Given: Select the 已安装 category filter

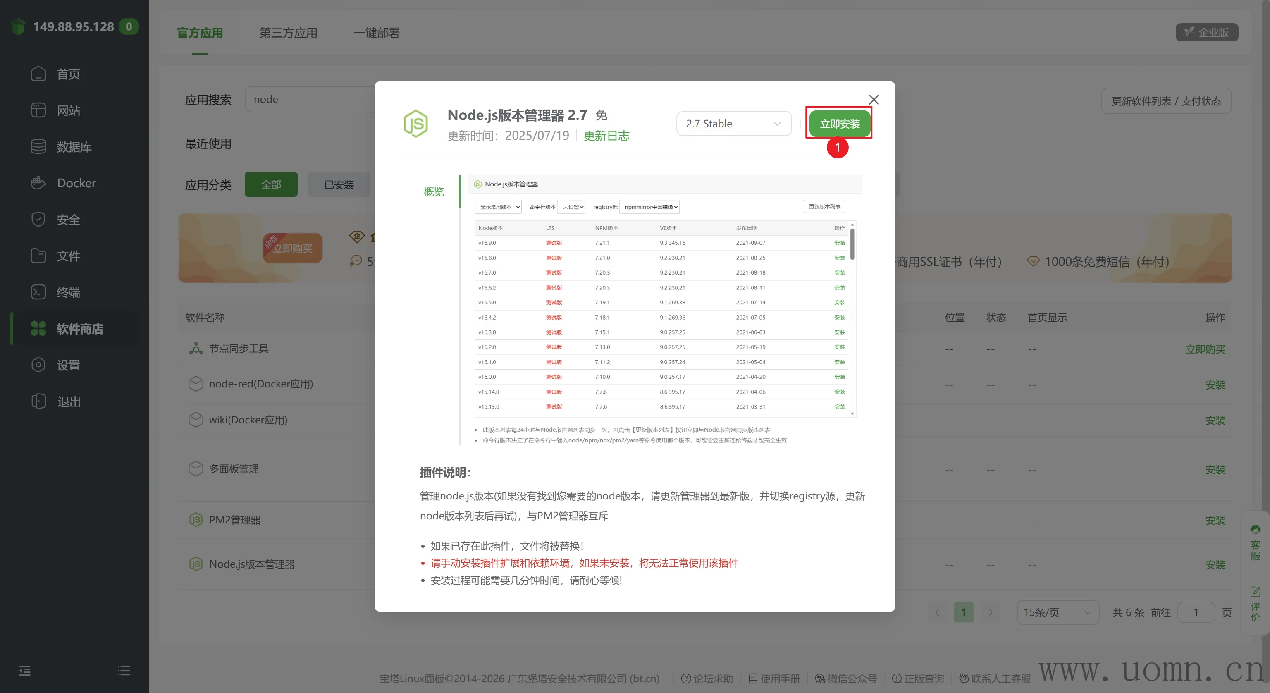Looking at the screenshot, I should click(x=339, y=185).
